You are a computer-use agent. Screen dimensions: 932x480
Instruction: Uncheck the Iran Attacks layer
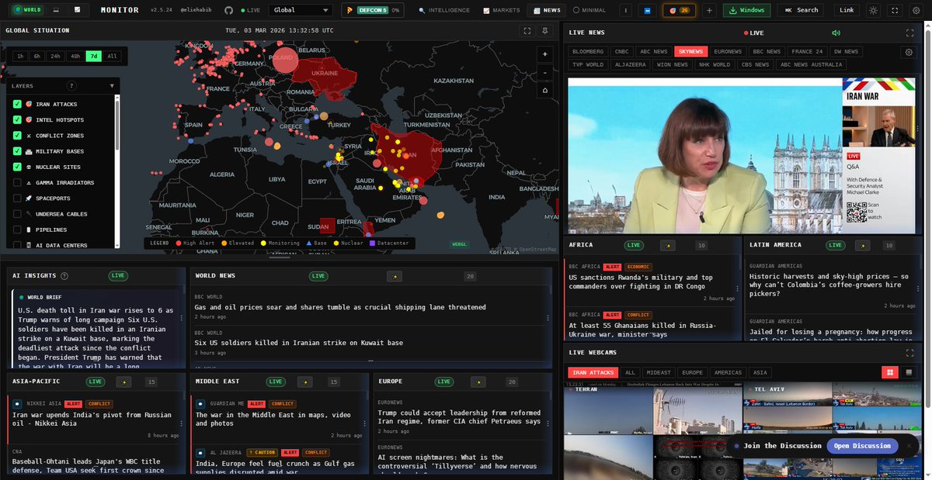click(17, 104)
